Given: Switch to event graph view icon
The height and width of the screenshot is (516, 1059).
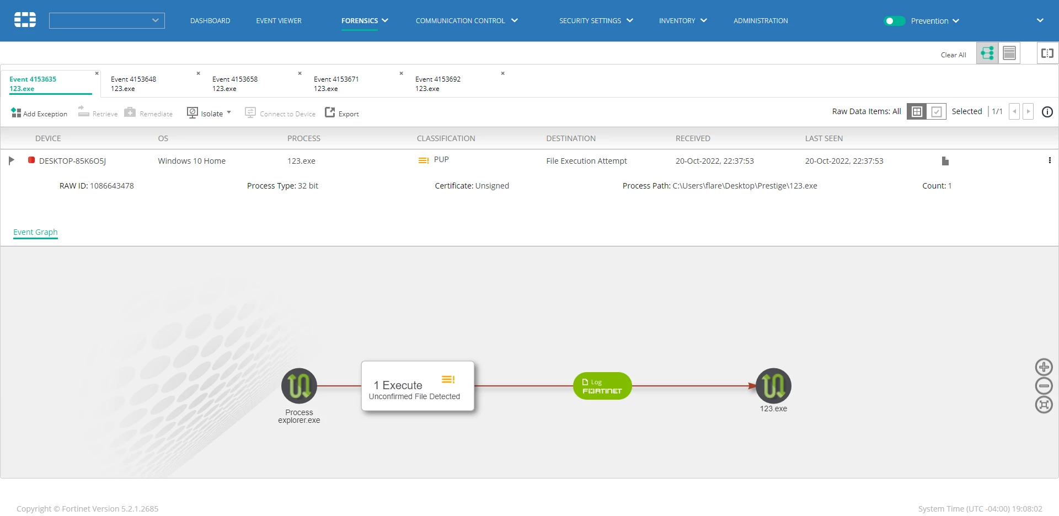Looking at the screenshot, I should tap(987, 53).
